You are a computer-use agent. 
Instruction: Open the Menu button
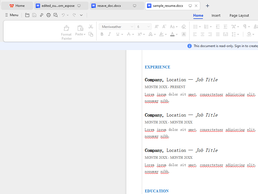click(x=12, y=15)
